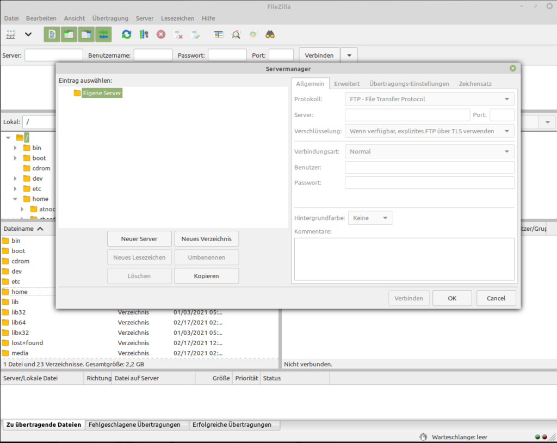The height and width of the screenshot is (443, 557).
Task: Confirm the Servermanager with OK
Action: pos(452,298)
